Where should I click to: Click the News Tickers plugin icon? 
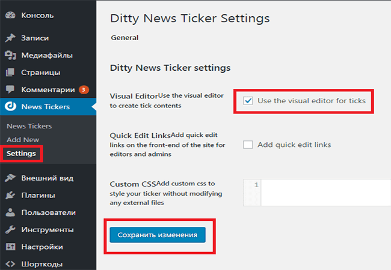[10, 106]
